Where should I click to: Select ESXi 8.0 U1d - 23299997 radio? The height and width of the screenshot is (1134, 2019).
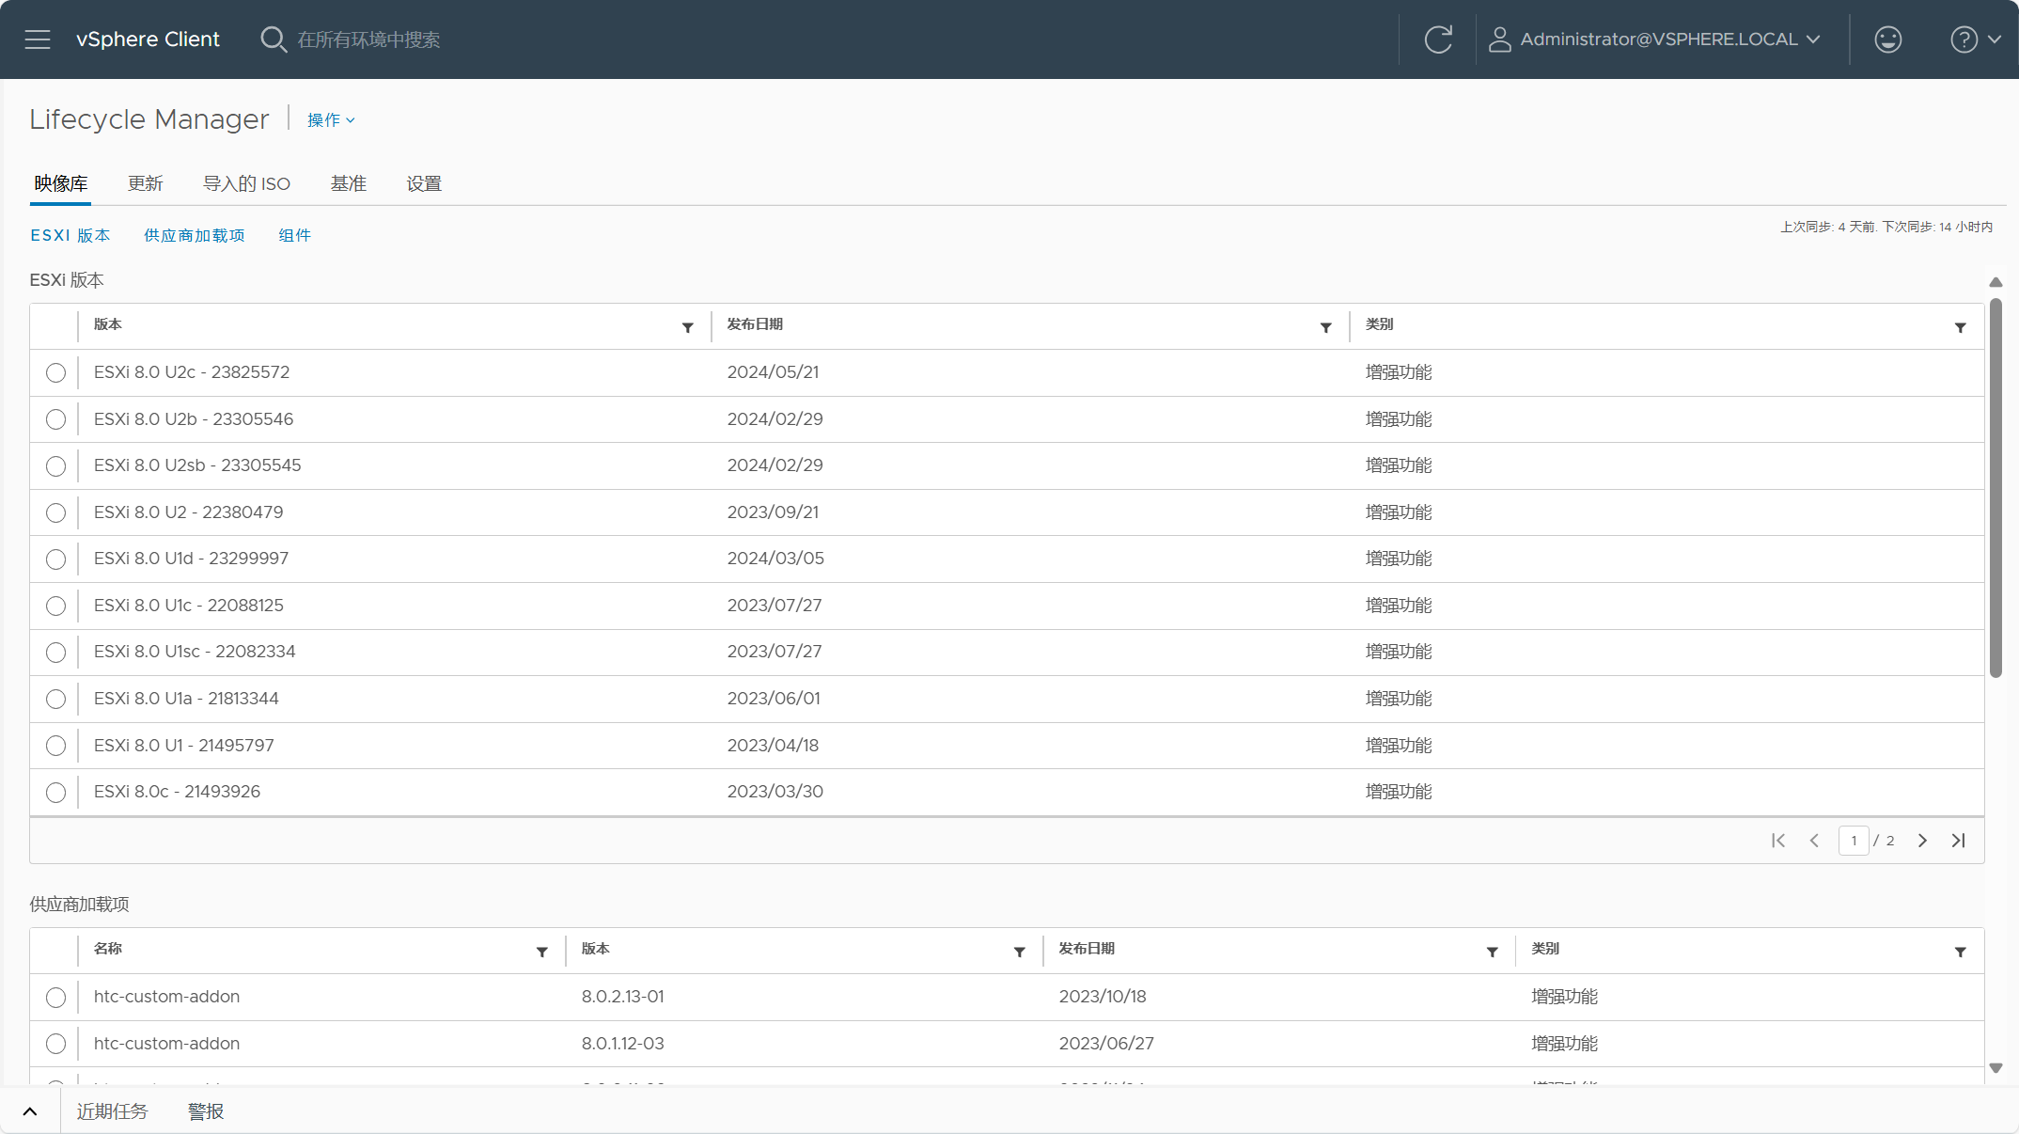55,559
